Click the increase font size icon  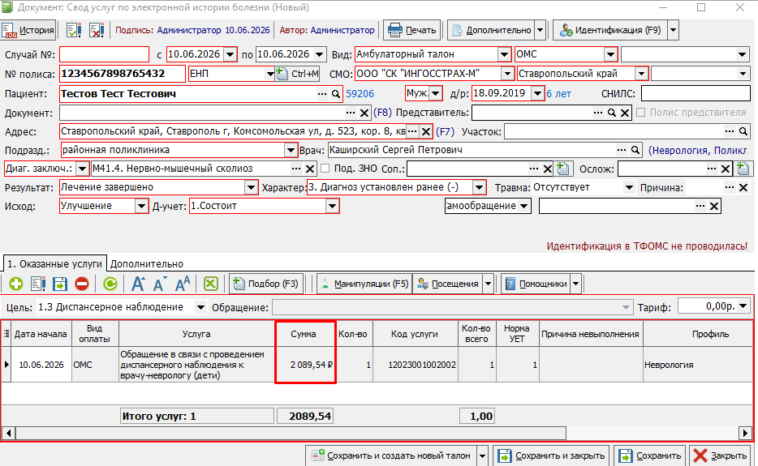click(x=138, y=284)
